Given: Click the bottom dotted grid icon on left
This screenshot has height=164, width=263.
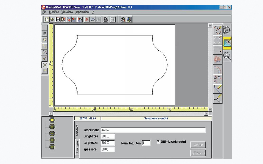Looking at the screenshot, I should point(45,71).
